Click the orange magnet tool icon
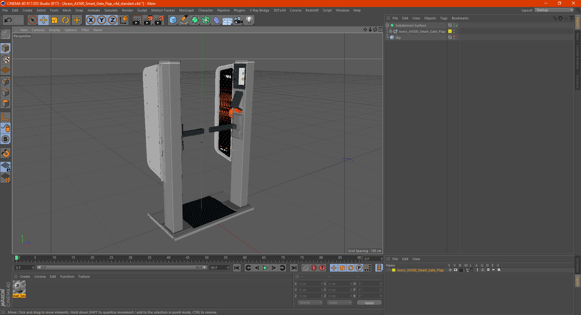The image size is (581, 315). [x=5, y=153]
